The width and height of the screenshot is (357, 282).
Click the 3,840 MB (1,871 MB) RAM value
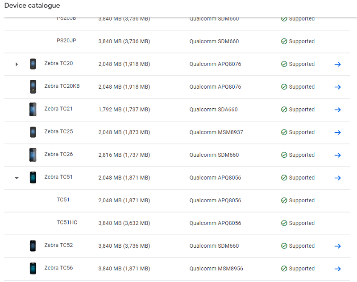click(124, 269)
